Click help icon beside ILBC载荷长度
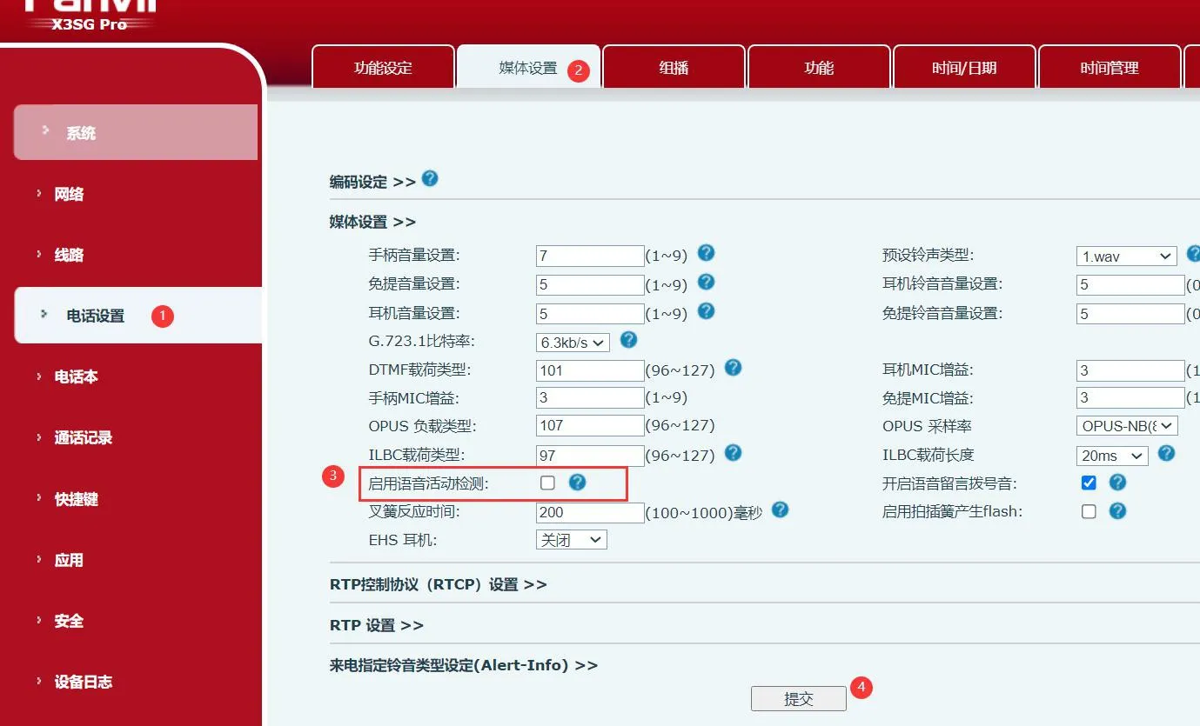1200x726 pixels. tap(1166, 453)
